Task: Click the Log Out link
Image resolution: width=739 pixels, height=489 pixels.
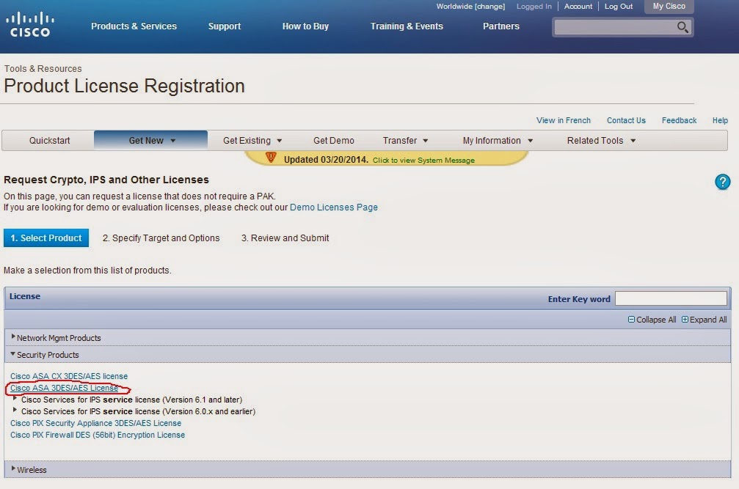Action: 619,7
